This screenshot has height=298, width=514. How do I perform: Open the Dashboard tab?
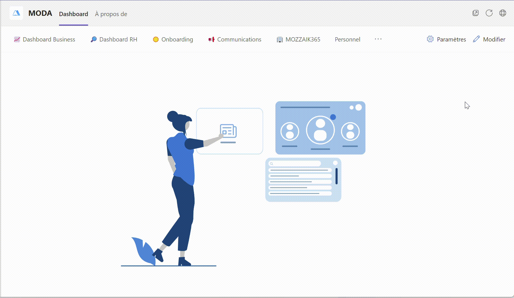(73, 14)
